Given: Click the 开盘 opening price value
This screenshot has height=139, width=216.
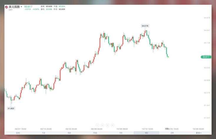Looking at the screenshot, I should click(62, 6).
